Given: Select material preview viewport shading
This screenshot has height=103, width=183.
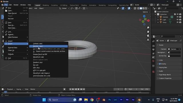Looking at the screenshot, I should [144, 8].
